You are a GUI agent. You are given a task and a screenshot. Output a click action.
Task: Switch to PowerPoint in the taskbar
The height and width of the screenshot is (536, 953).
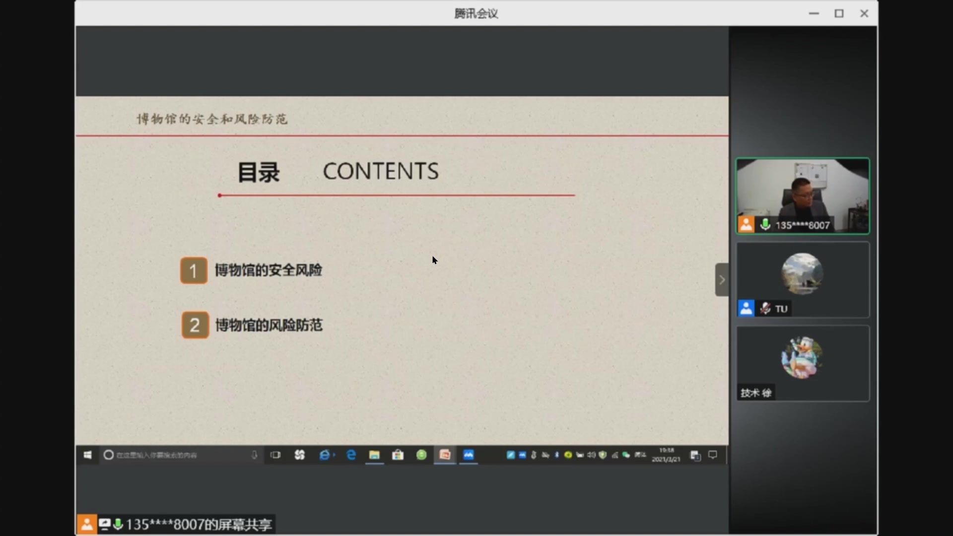click(x=445, y=455)
